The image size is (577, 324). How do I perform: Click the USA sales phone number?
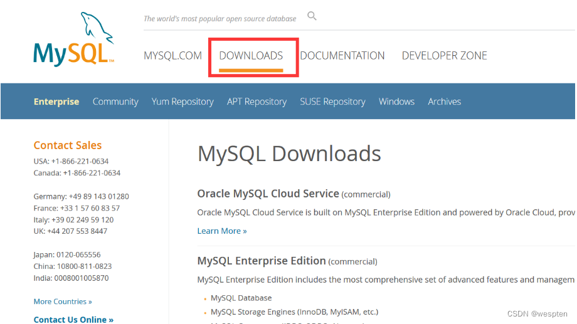(x=71, y=162)
